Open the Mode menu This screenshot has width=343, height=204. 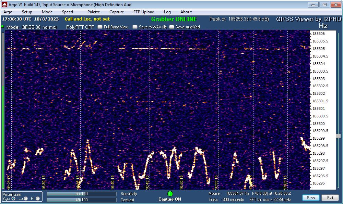tap(47, 12)
